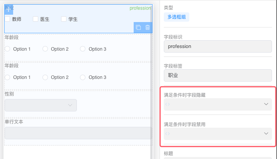The image size is (277, 159).
Task: Select Option 1 in the second 年龄段 group
Action: [x=7, y=77]
